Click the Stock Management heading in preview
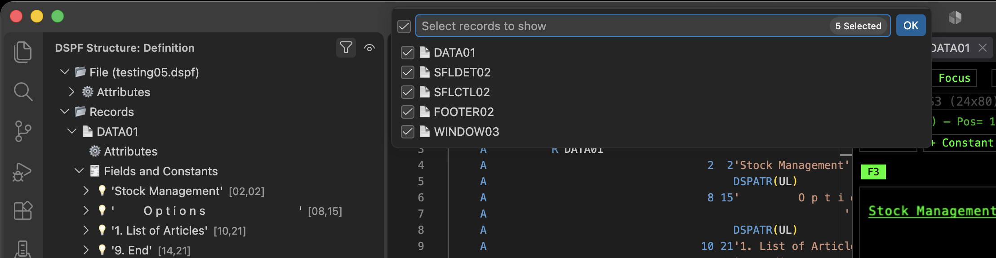 [x=932, y=211]
